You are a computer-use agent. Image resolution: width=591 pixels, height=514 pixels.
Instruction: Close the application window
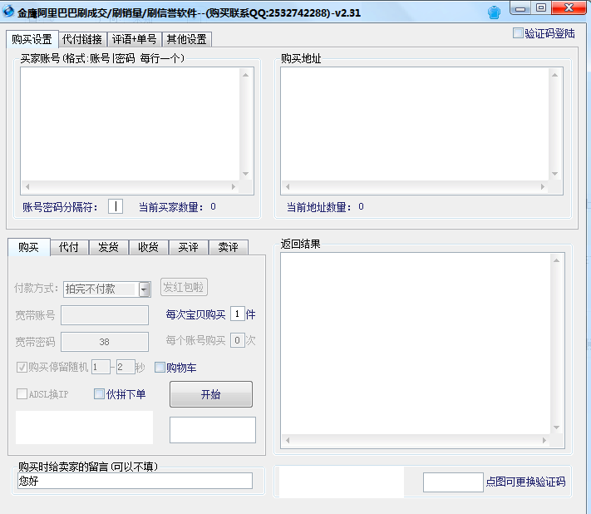pos(569,8)
